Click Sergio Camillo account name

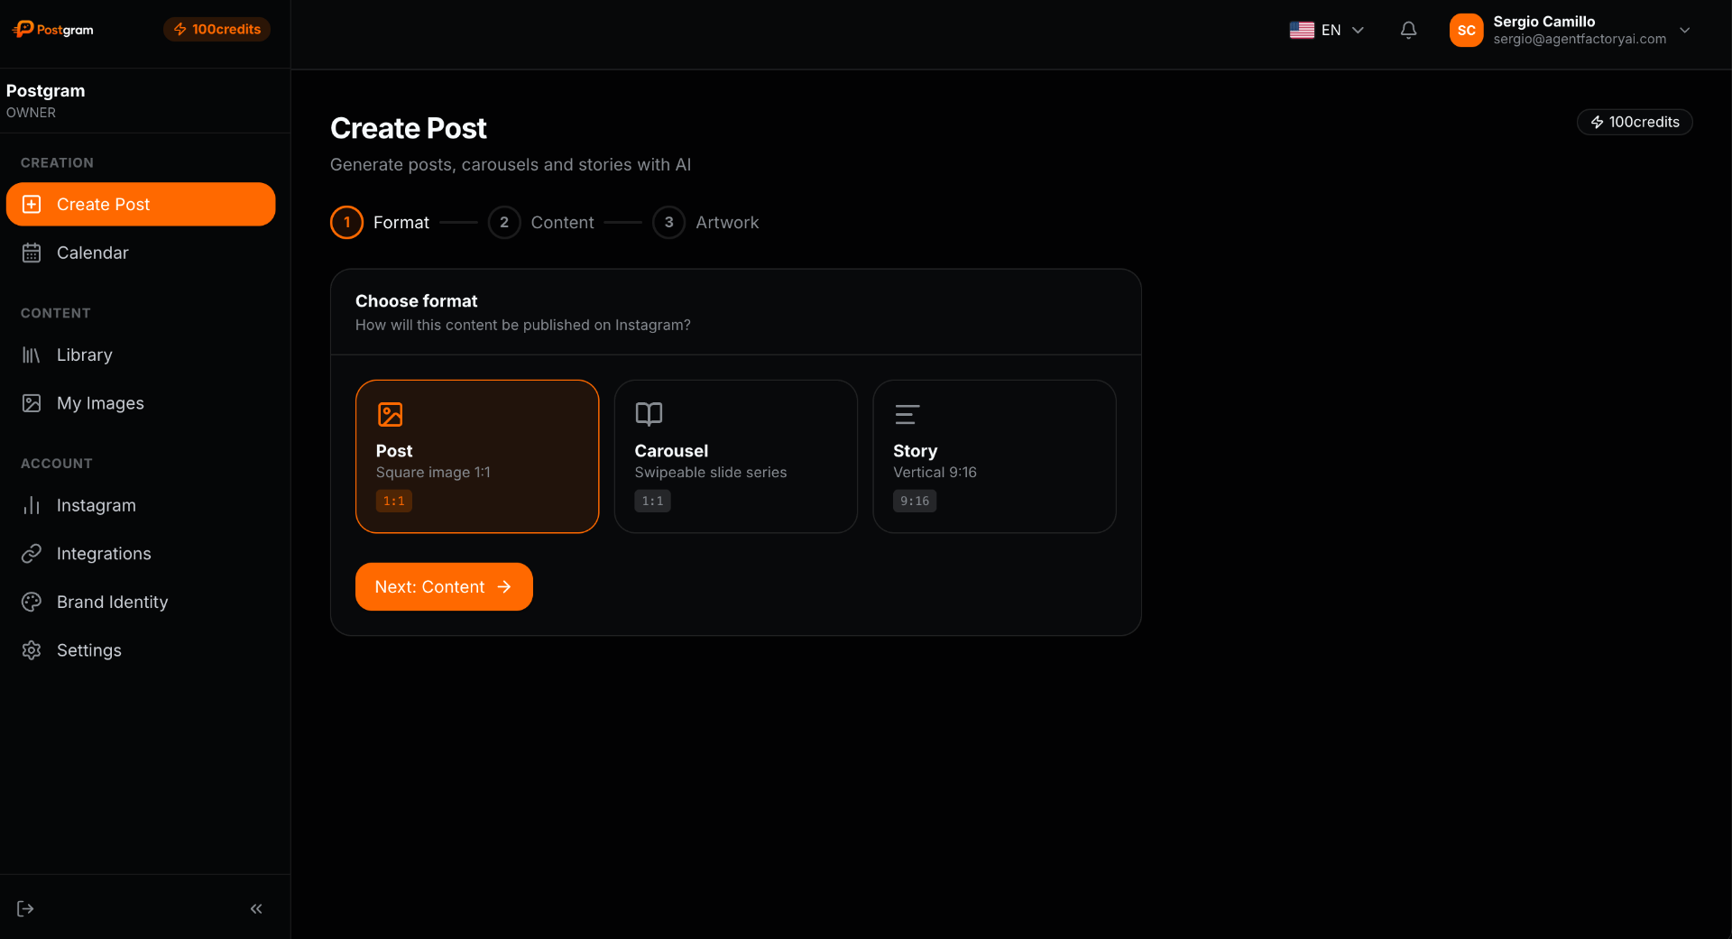tap(1544, 22)
